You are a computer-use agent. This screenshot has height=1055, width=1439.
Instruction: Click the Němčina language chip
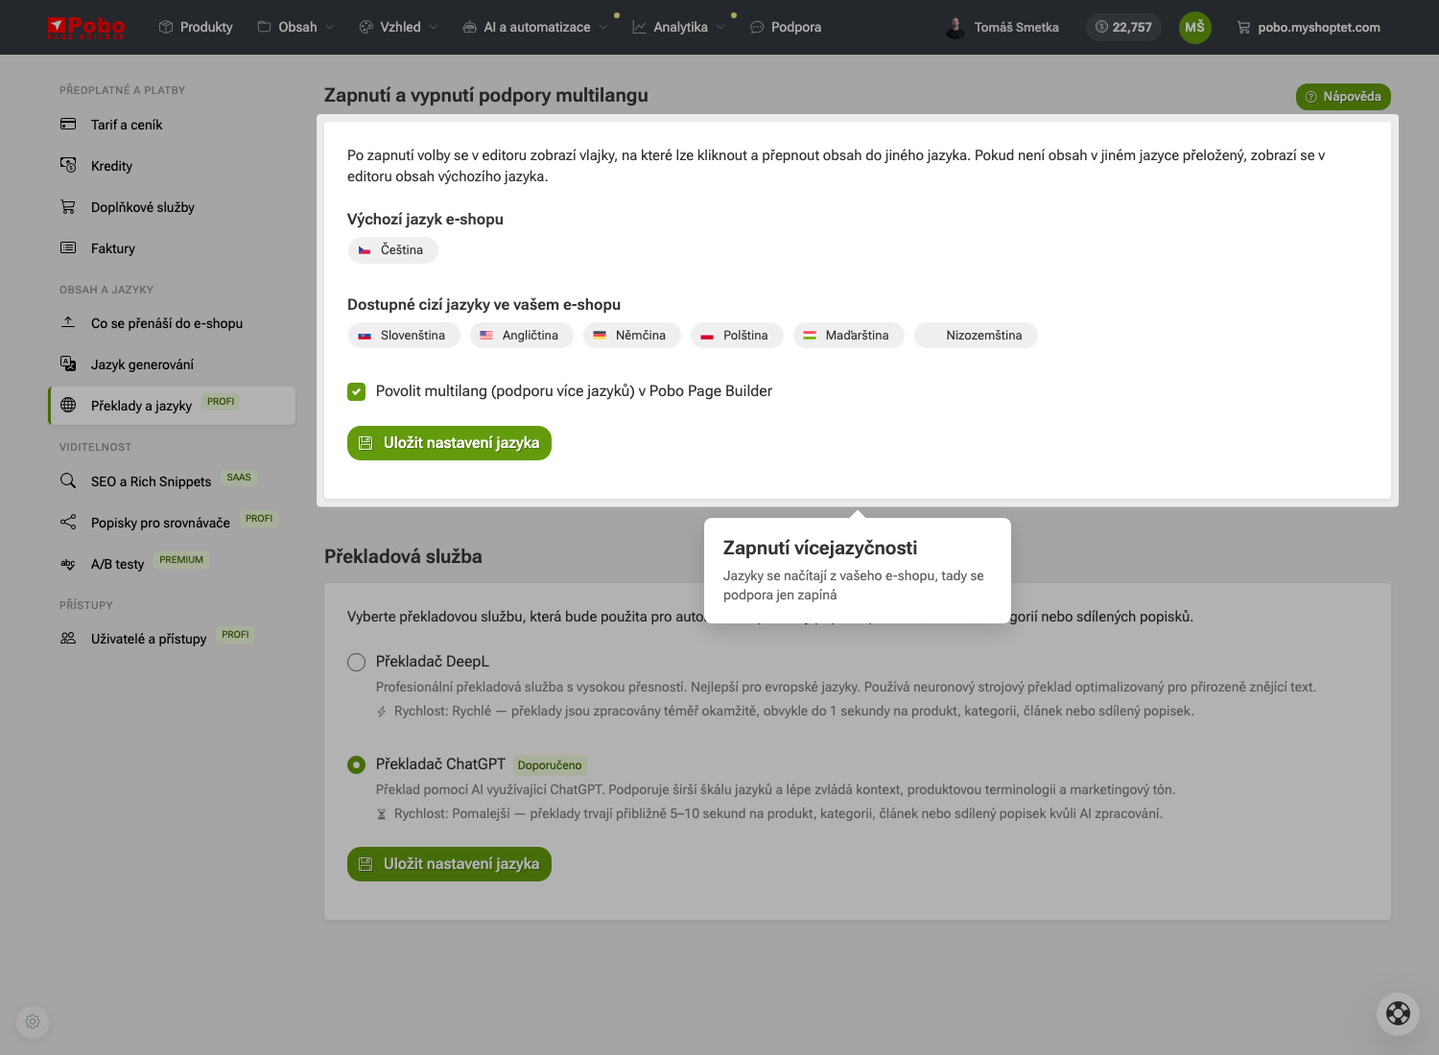(x=631, y=336)
